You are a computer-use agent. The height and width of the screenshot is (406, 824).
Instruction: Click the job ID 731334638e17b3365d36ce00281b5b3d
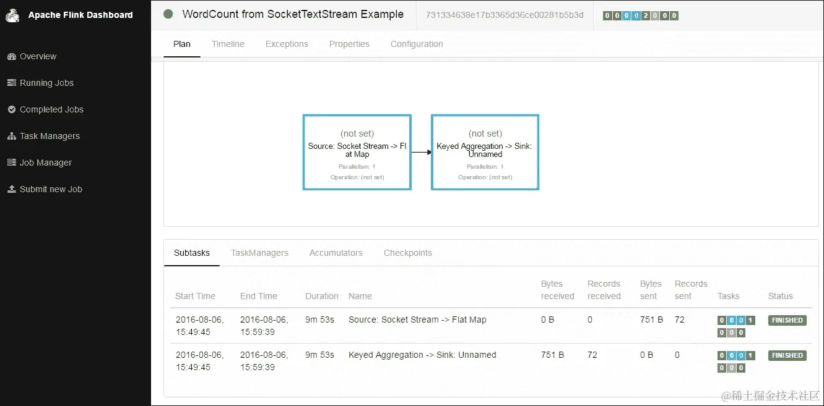tap(505, 15)
